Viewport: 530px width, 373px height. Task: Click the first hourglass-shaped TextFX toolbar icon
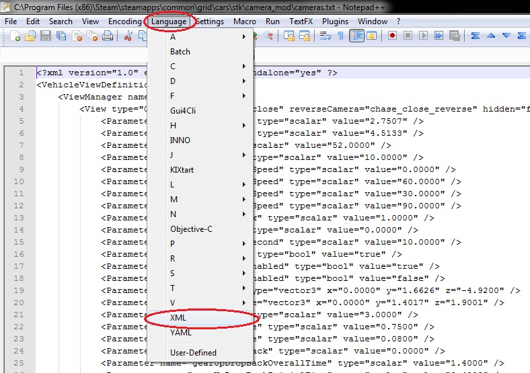click(476, 36)
